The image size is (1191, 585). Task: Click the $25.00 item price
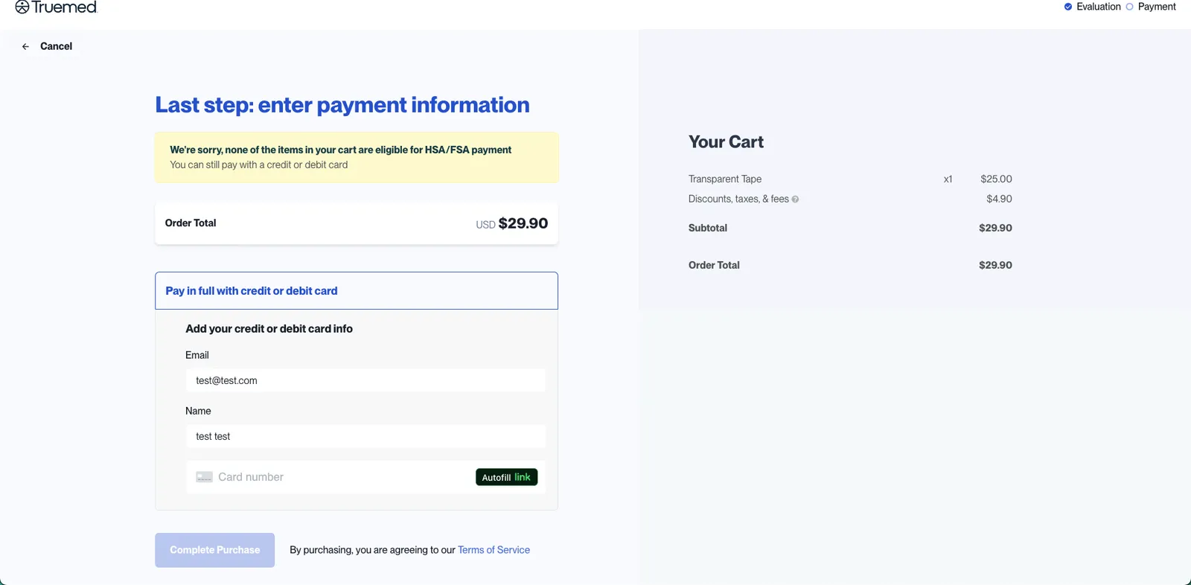pos(996,179)
